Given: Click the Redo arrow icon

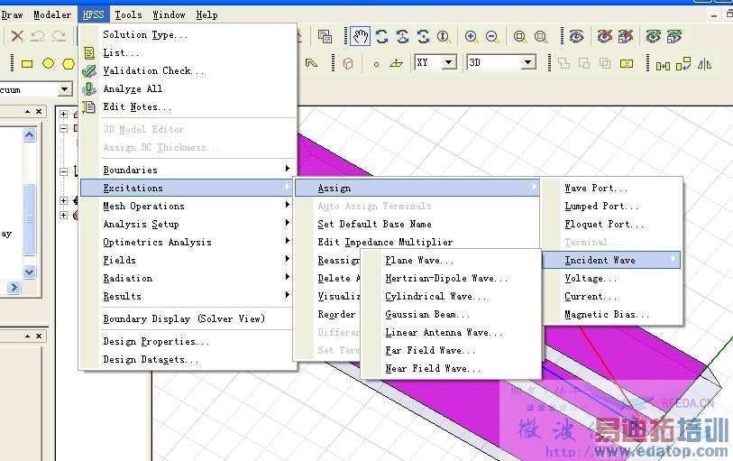Looking at the screenshot, I should [59, 36].
